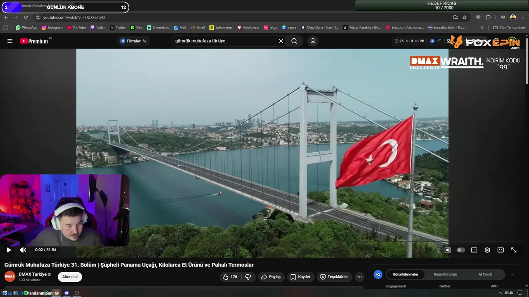The width and height of the screenshot is (529, 297).
Task: Open the Twitch bookmark
Action: (x=98, y=28)
